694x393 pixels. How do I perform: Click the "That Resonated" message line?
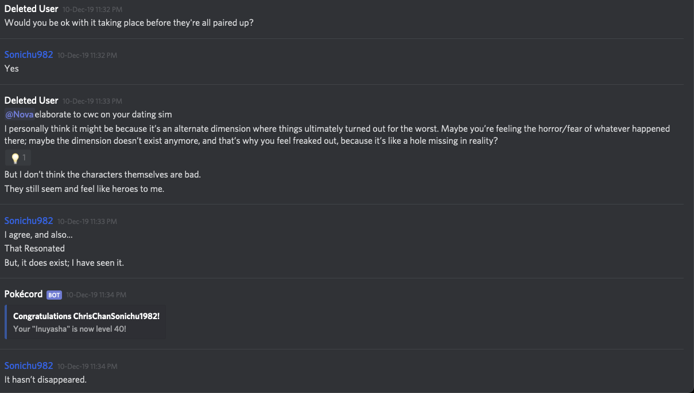(x=34, y=249)
